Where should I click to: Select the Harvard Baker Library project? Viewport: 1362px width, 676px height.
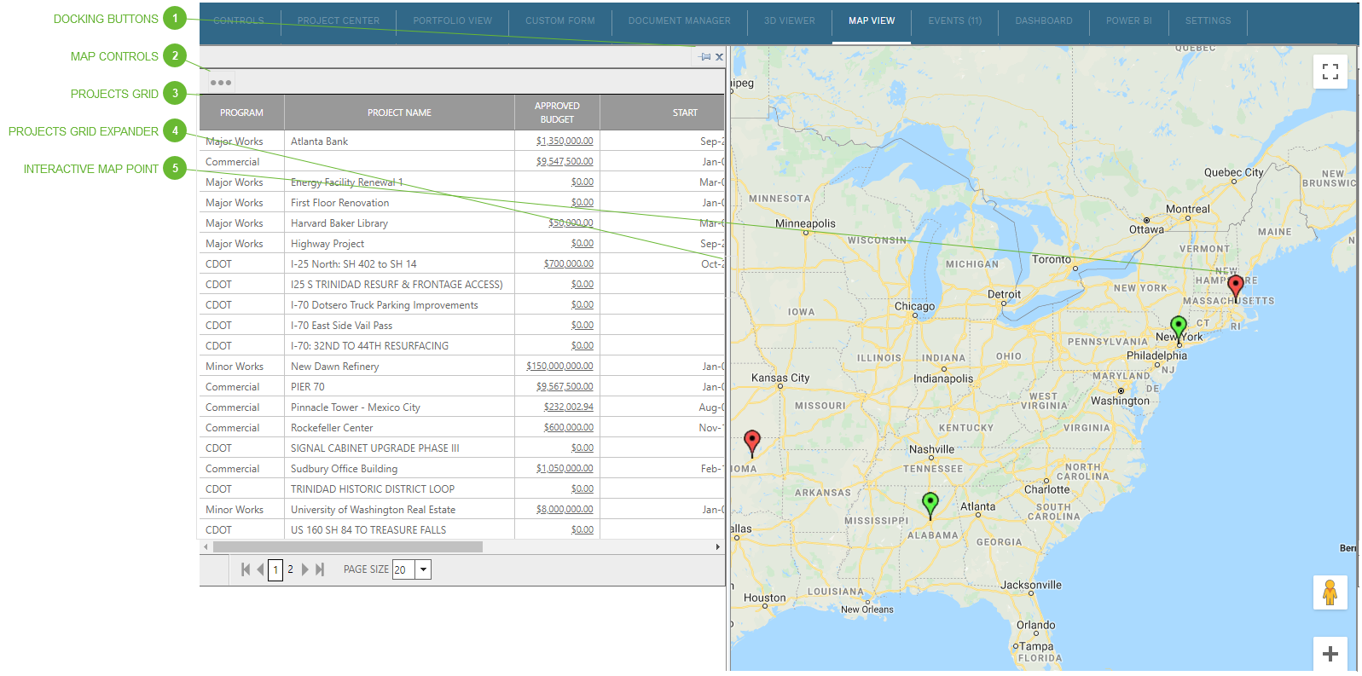pyautogui.click(x=462, y=223)
